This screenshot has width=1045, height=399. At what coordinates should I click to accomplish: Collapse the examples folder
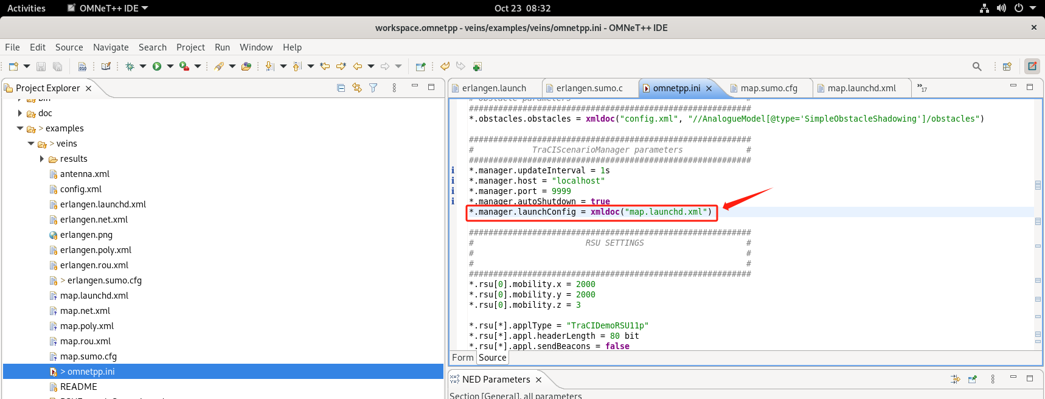click(20, 128)
